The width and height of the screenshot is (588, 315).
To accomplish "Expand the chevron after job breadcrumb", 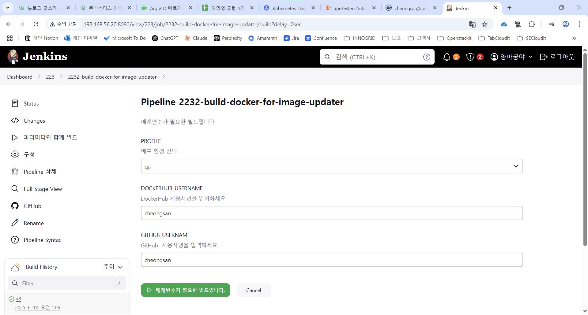I will 164,77.
